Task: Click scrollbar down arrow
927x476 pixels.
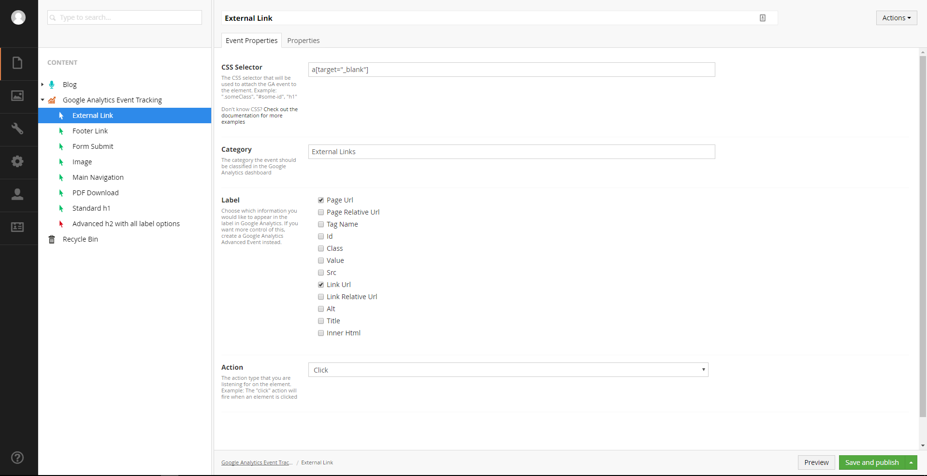Action: (x=923, y=446)
